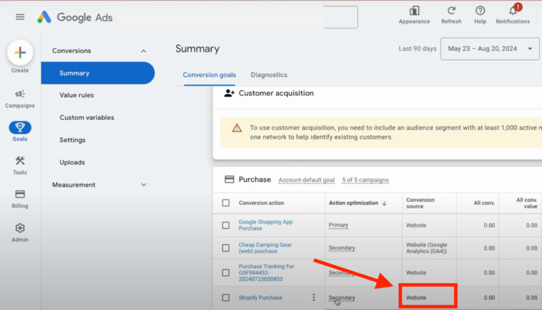This screenshot has height=310, width=542.
Task: Select the Goals trophy icon
Action: [20, 127]
